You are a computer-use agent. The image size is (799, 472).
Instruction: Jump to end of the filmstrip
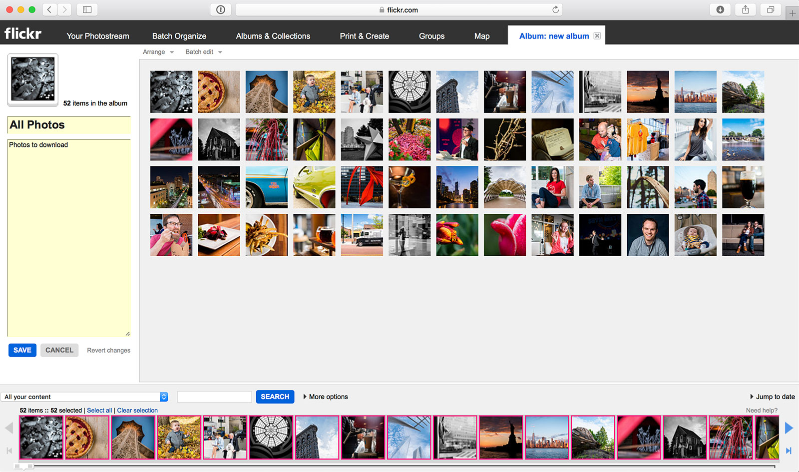(789, 451)
